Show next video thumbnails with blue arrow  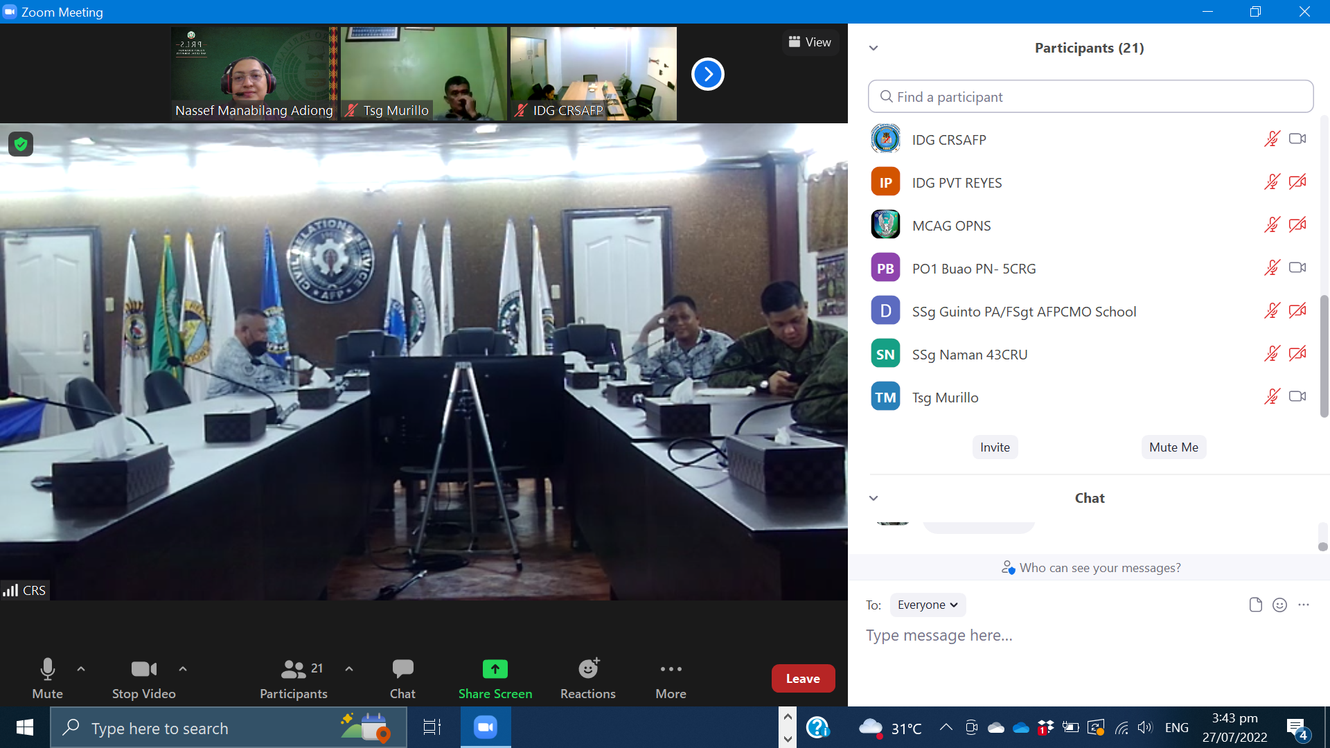click(x=707, y=74)
